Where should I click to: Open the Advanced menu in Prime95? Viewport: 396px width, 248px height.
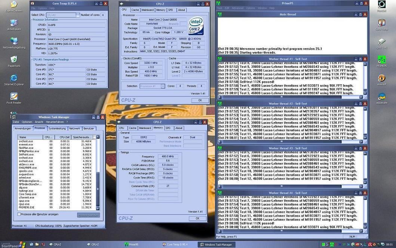pyautogui.click(x=238, y=8)
